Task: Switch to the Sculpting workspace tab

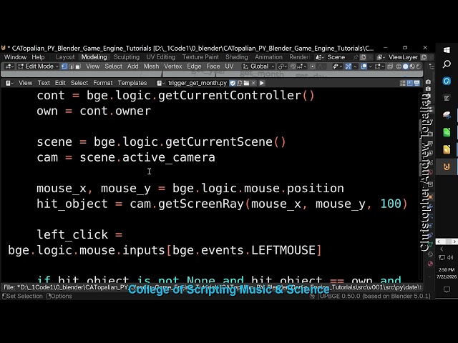Action: [127, 57]
